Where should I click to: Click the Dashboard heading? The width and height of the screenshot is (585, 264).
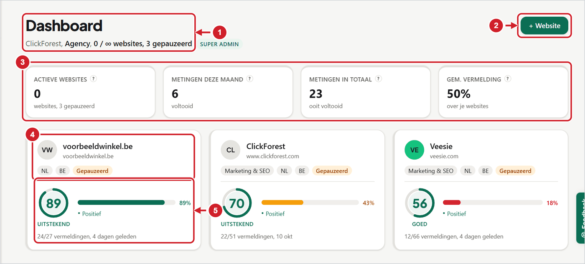tap(64, 26)
